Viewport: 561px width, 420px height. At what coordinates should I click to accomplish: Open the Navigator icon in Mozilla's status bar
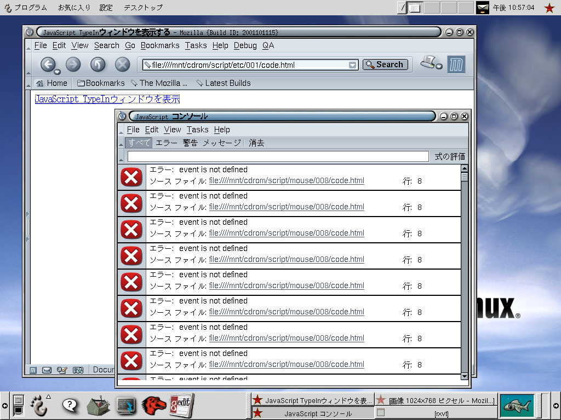(33, 370)
